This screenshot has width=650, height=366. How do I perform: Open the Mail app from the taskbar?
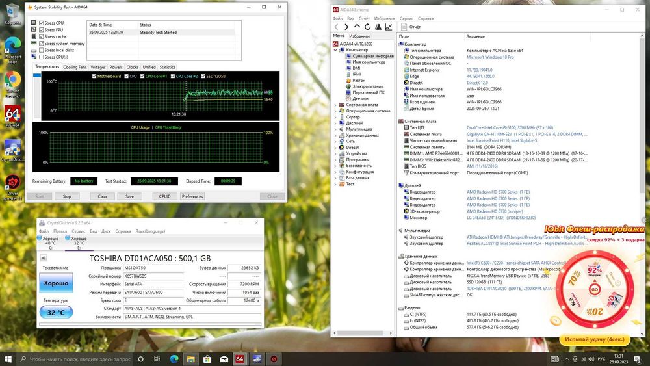point(224,359)
